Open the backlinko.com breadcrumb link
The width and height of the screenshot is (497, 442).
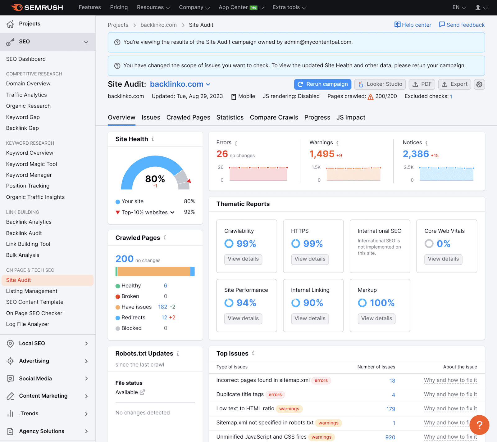[x=158, y=25]
